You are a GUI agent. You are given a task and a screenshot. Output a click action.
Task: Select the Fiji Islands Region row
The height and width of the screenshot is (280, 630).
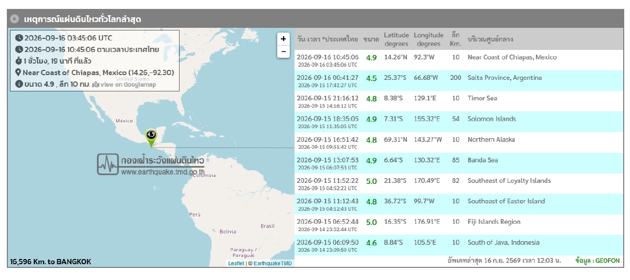click(x=459, y=225)
